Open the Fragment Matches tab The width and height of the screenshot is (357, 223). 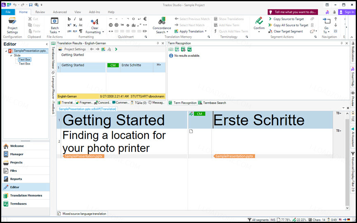click(85, 103)
